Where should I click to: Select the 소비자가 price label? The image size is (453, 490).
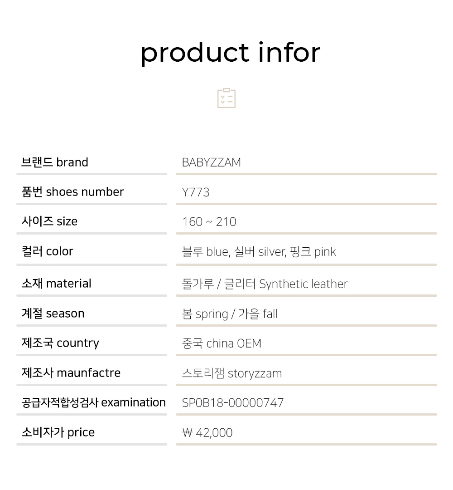[58, 432]
